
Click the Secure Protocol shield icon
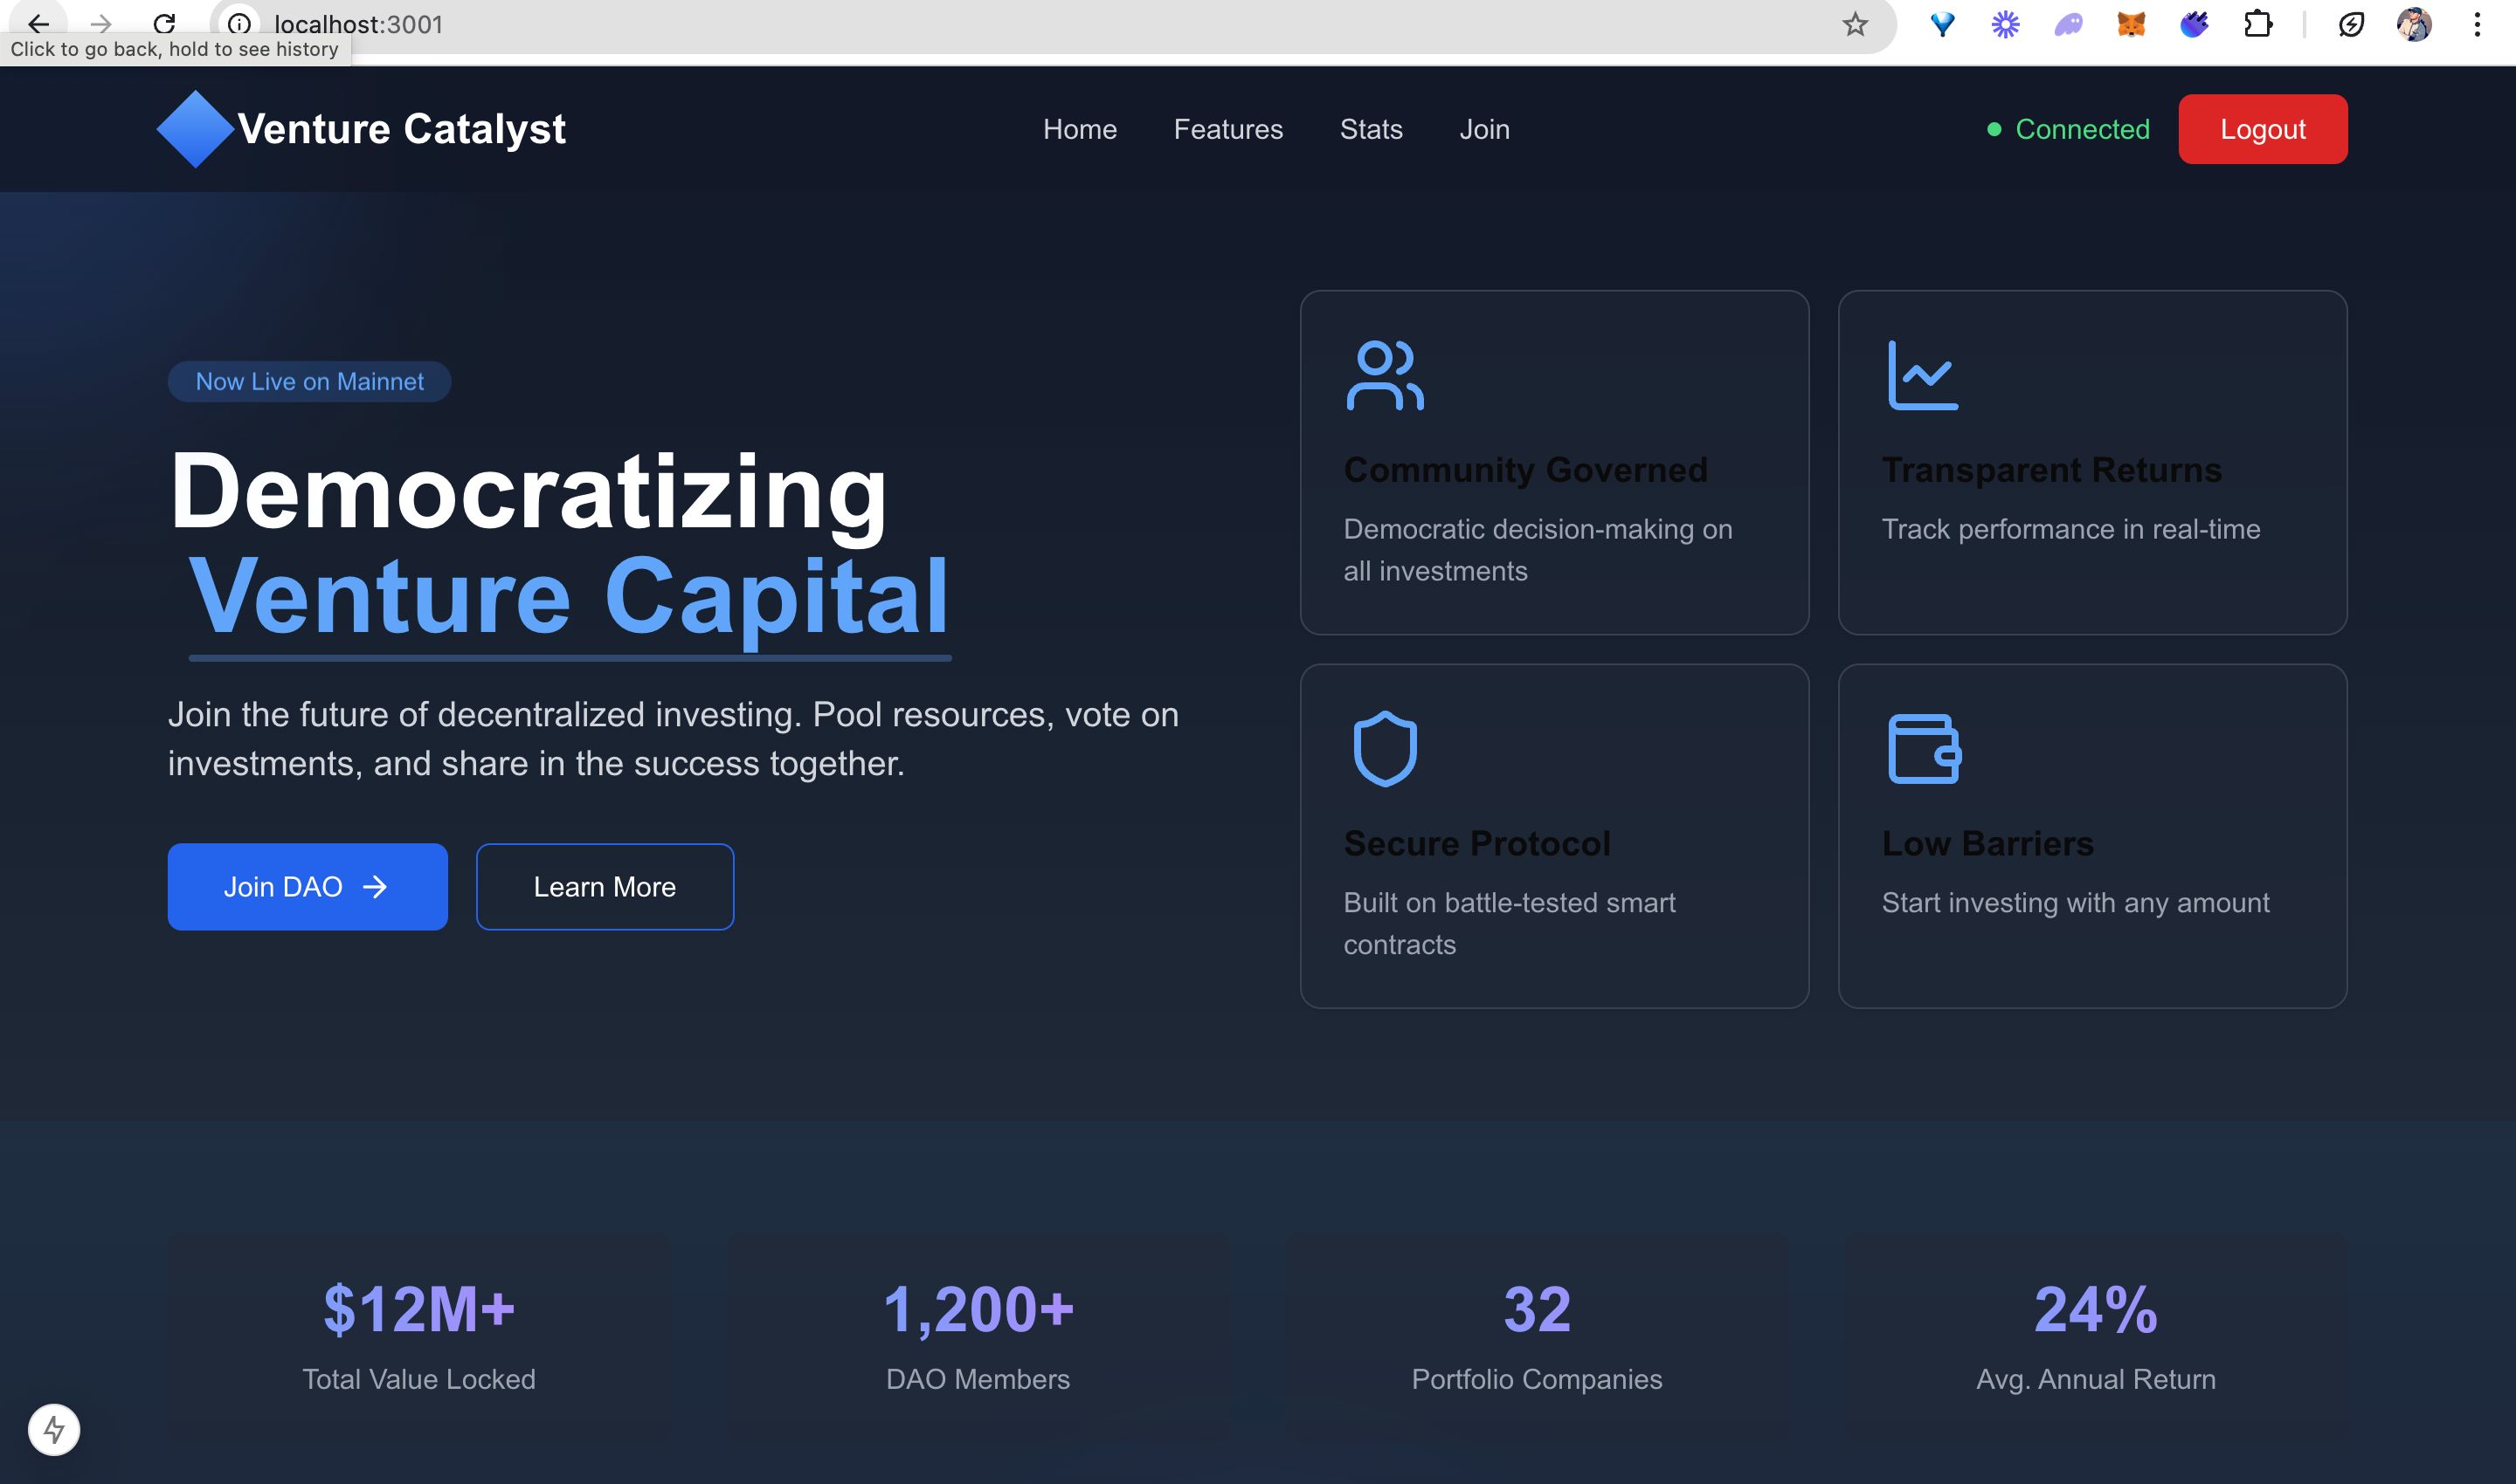pyautogui.click(x=1385, y=748)
